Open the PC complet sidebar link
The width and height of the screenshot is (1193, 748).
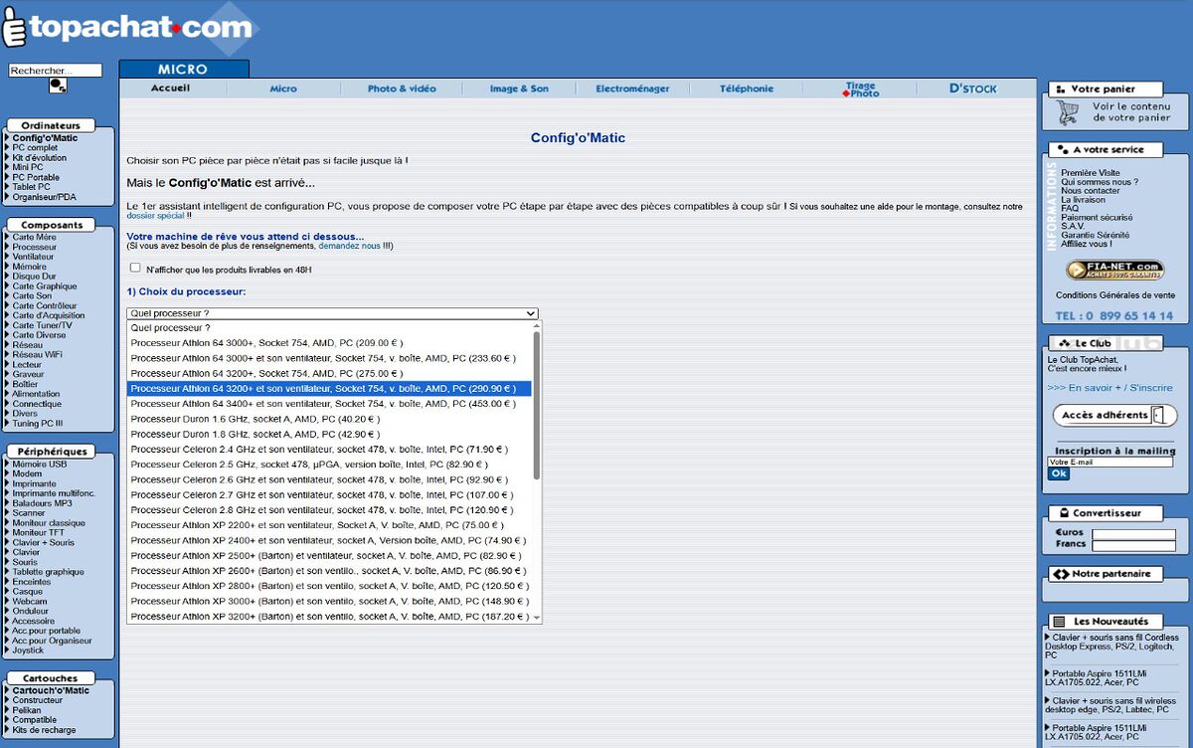coord(35,148)
